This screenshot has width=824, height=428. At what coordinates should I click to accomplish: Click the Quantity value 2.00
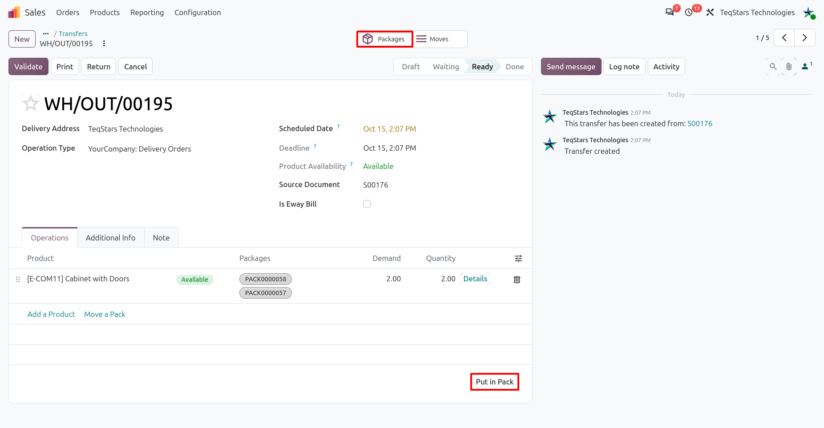(x=448, y=279)
